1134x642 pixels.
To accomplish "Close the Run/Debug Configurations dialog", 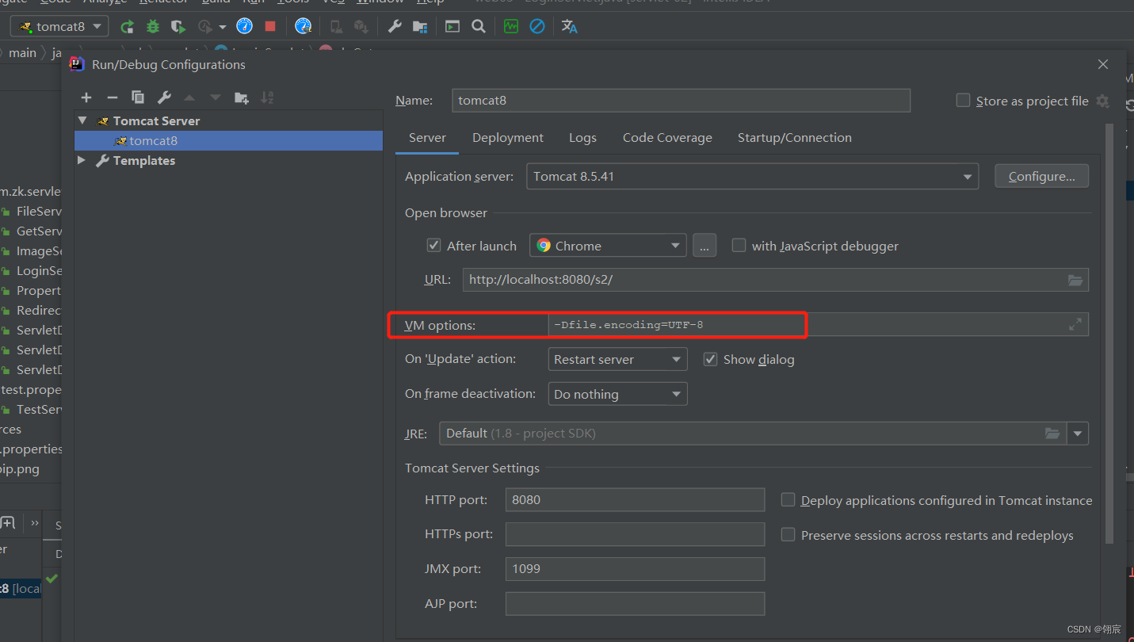I will [x=1103, y=65].
